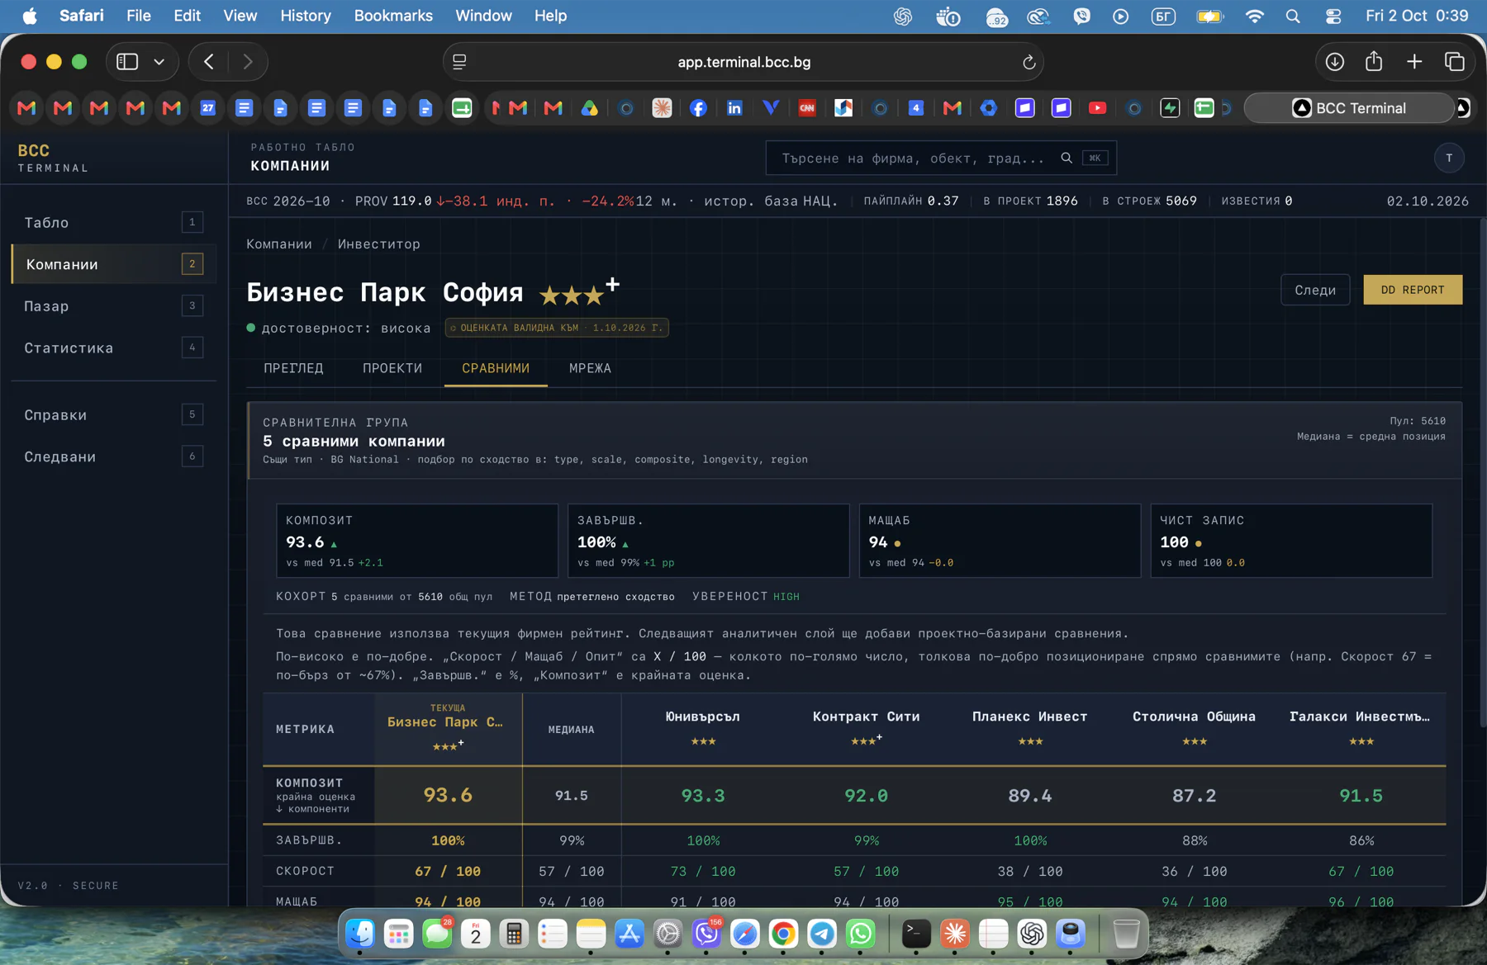Switch to the YouTube pinned tab

click(1097, 108)
